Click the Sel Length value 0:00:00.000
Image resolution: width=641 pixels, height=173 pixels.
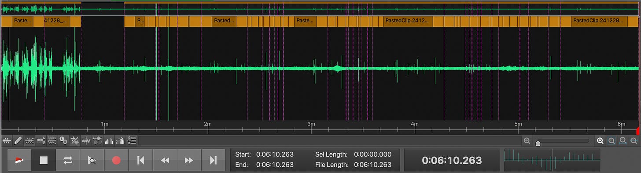373,155
